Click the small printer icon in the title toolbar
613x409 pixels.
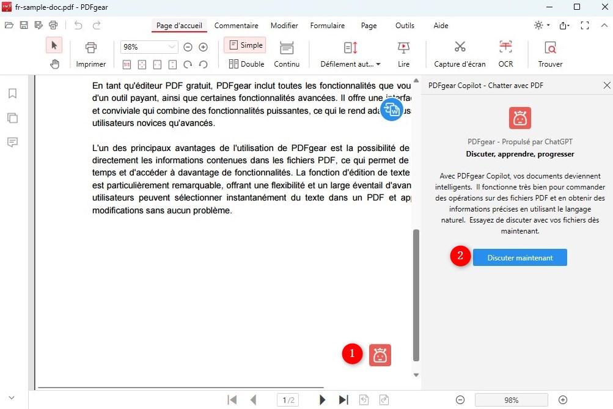pyautogui.click(x=53, y=26)
